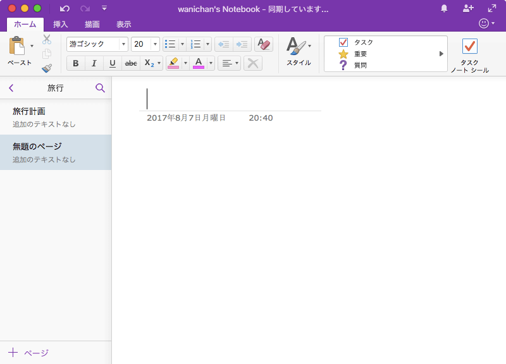This screenshot has height=364, width=506.
Task: Tag note as 質問 question mark
Action: click(353, 65)
